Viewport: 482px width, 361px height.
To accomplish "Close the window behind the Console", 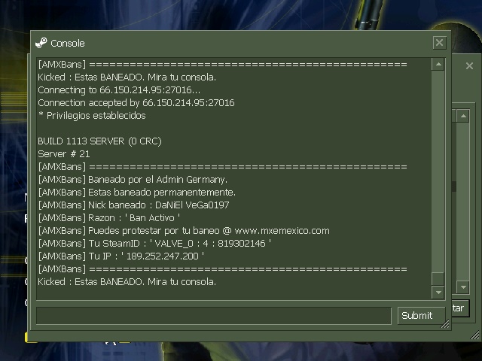I will click(469, 65).
